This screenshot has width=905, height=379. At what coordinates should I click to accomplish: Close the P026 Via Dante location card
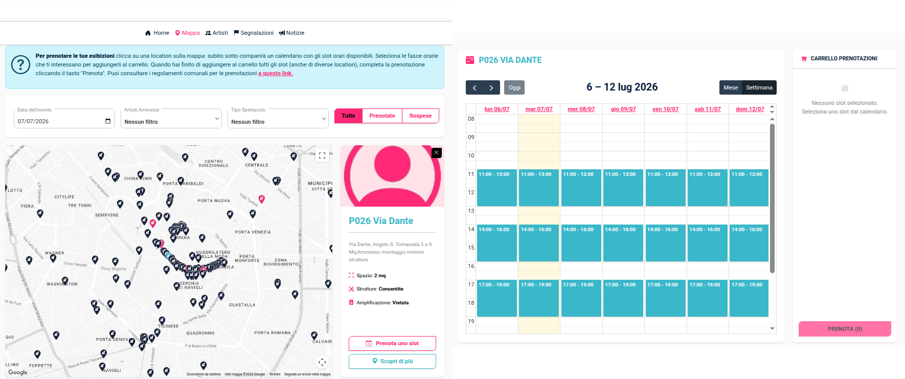436,152
